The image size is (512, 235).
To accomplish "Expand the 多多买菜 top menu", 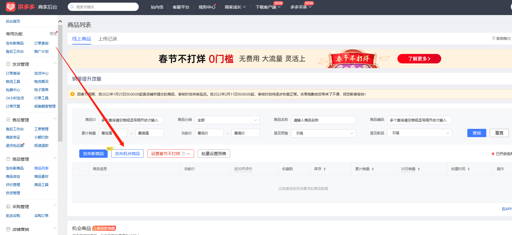I will click(x=301, y=7).
